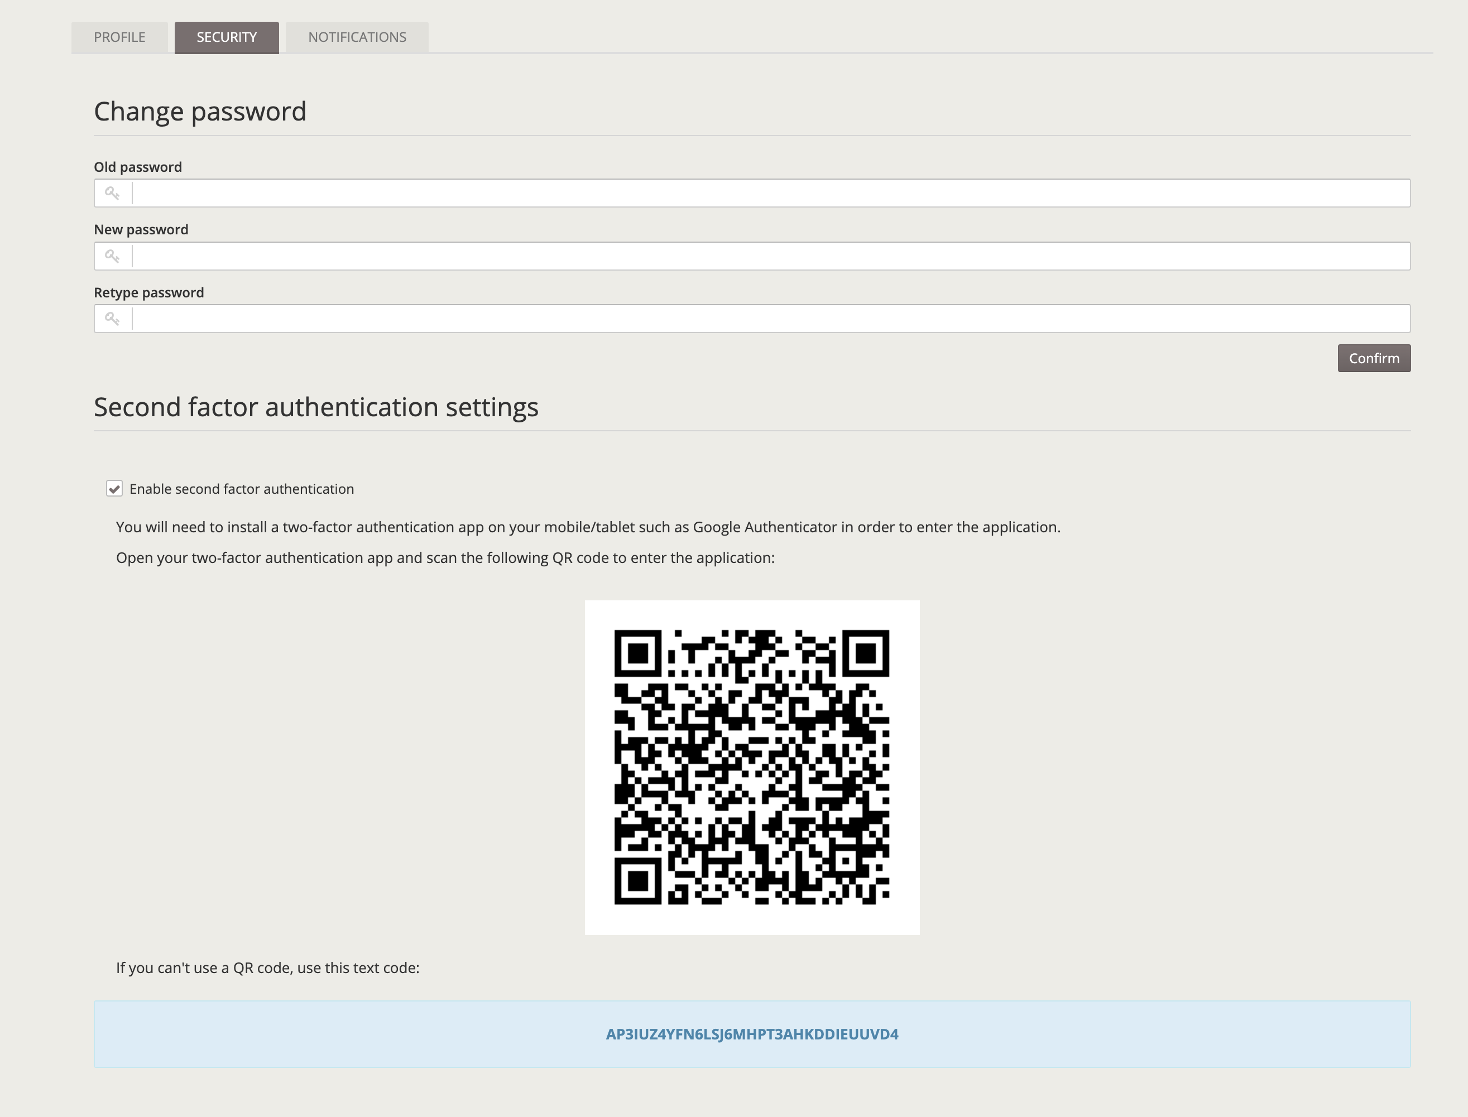Click the QR code image

click(752, 767)
